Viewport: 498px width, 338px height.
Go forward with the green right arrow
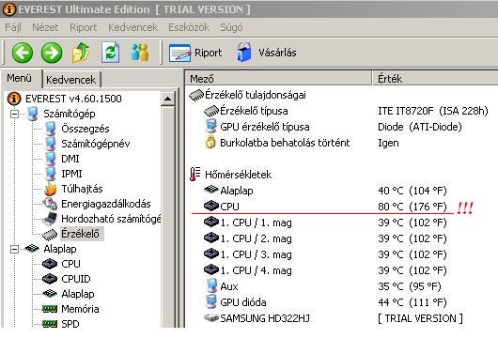52,53
